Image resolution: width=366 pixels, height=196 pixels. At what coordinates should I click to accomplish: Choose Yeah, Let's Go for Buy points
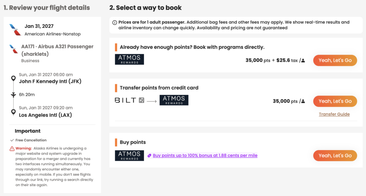[x=335, y=156]
